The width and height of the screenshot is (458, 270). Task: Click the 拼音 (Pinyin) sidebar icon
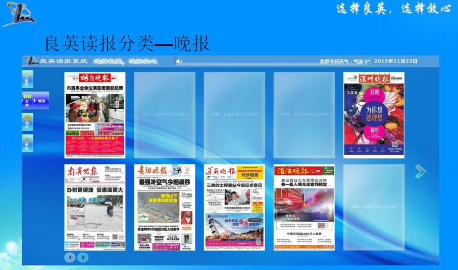tap(27, 143)
